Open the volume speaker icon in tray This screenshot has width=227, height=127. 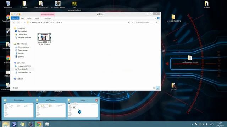click(x=206, y=124)
